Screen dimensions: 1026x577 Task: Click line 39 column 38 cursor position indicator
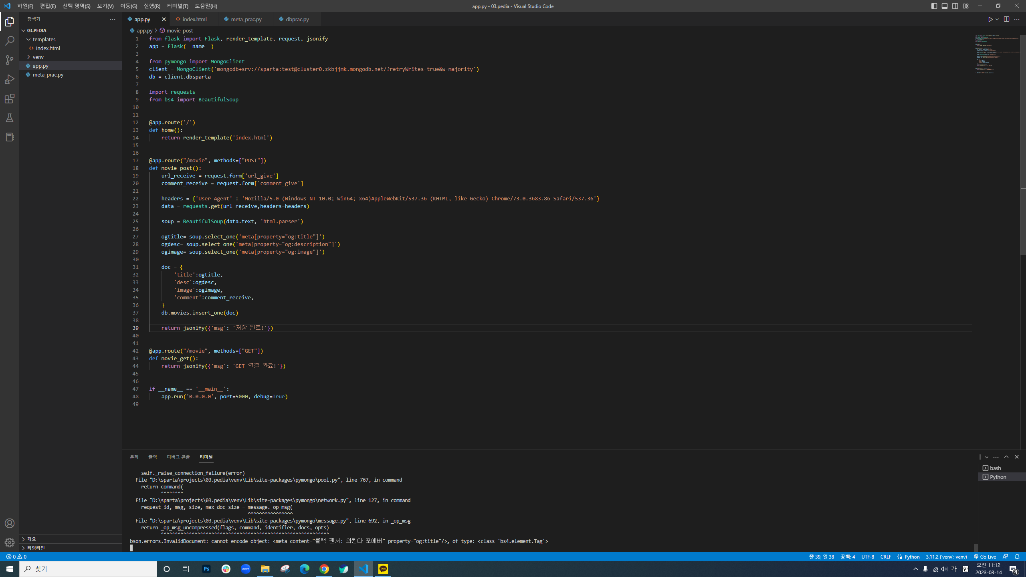(822, 557)
